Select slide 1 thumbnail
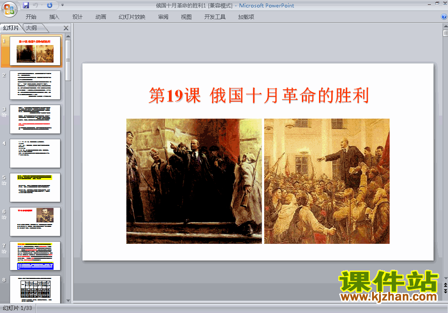 point(35,51)
